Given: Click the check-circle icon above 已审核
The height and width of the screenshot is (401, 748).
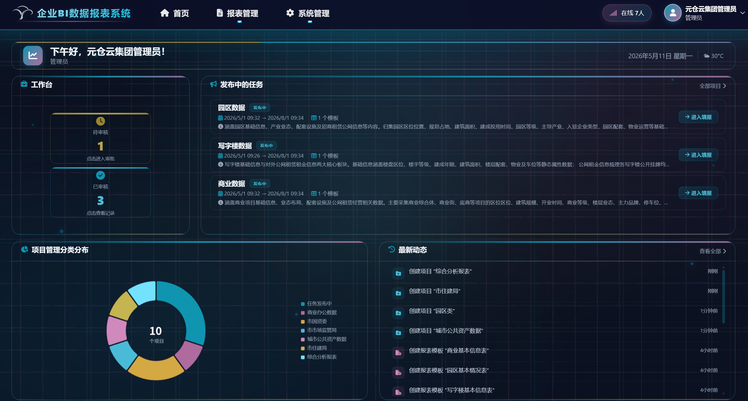Looking at the screenshot, I should (101, 175).
